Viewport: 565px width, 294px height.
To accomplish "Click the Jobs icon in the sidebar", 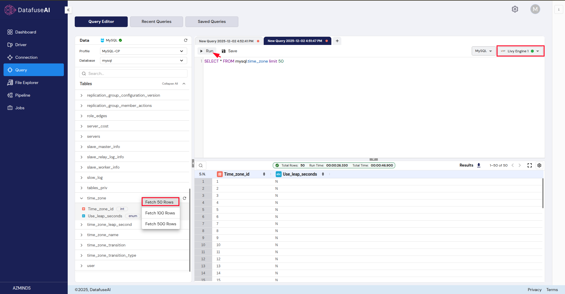I will pos(10,108).
